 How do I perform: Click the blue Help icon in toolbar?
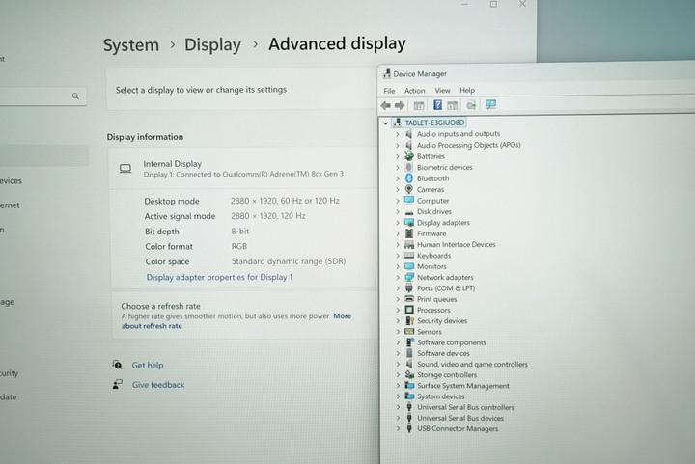click(x=437, y=105)
